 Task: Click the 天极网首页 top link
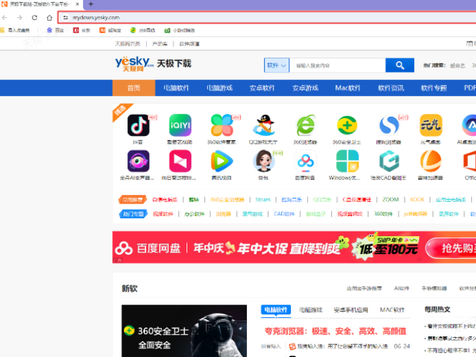[x=127, y=44]
